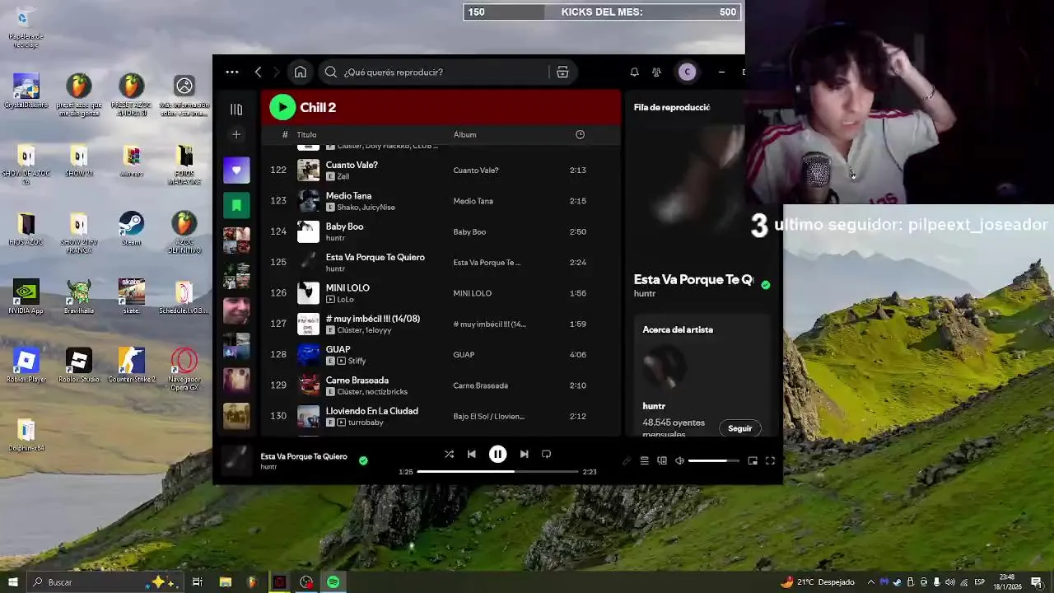
Task: Click taskbar Buscar search box
Action: (105, 582)
